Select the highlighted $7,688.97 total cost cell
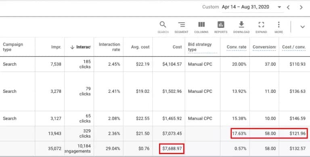310x157 pixels. click(x=172, y=149)
